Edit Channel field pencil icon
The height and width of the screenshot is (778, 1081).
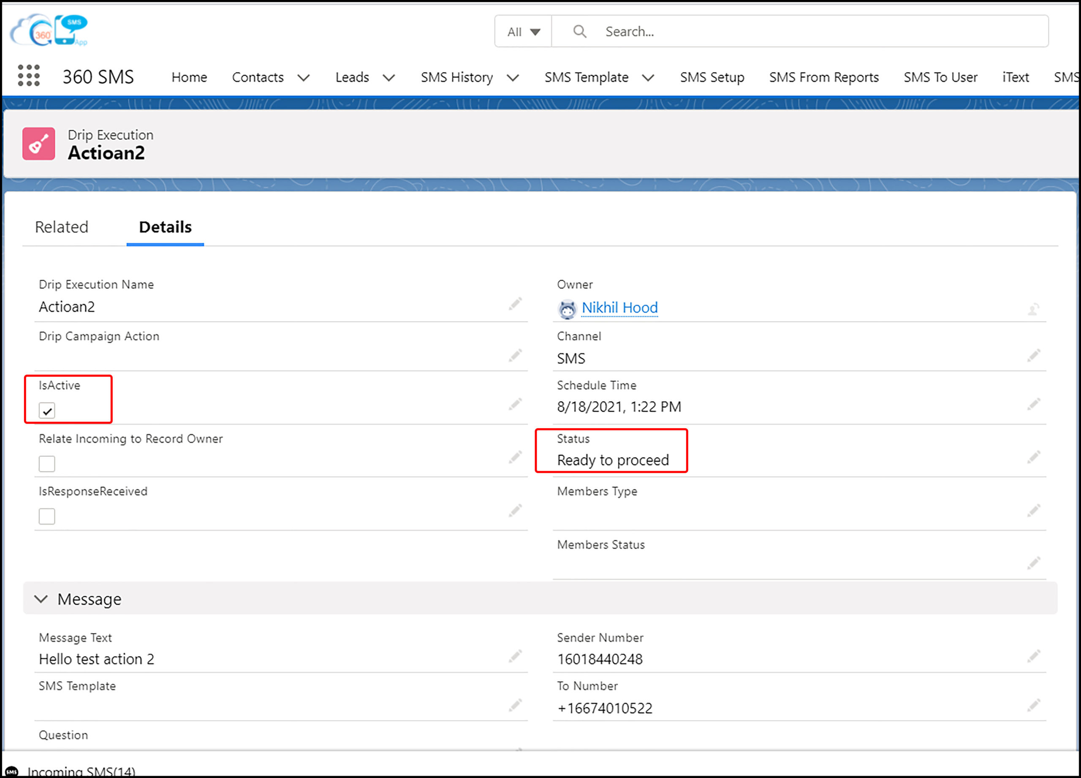pyautogui.click(x=1033, y=355)
